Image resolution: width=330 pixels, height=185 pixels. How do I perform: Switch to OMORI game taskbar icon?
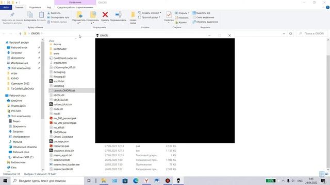click(x=178, y=180)
